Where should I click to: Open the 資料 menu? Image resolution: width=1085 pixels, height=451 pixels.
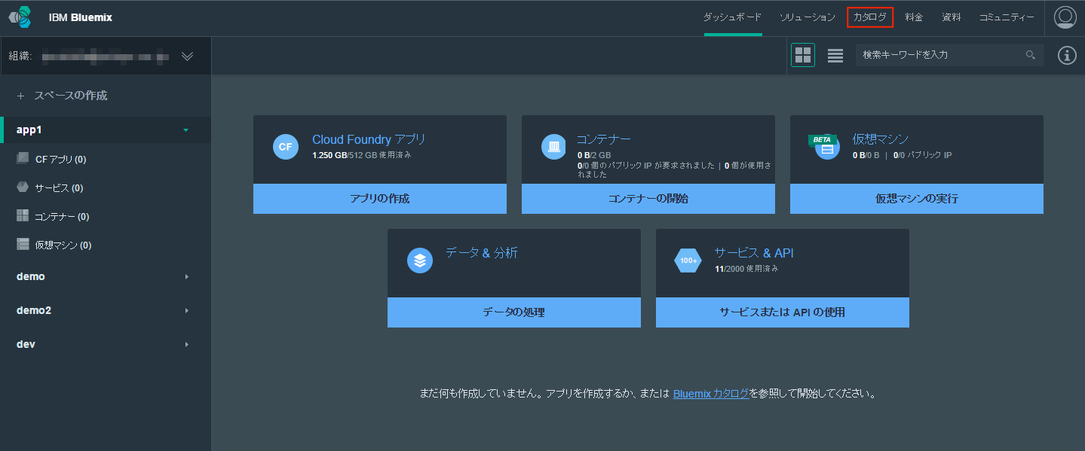952,17
